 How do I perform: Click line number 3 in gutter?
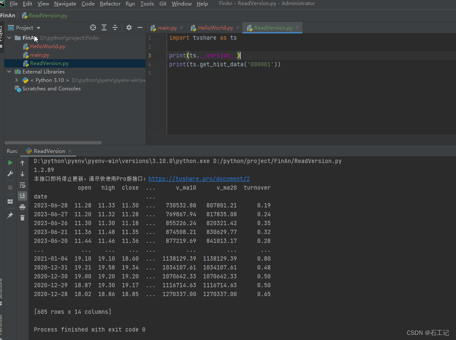(x=149, y=55)
